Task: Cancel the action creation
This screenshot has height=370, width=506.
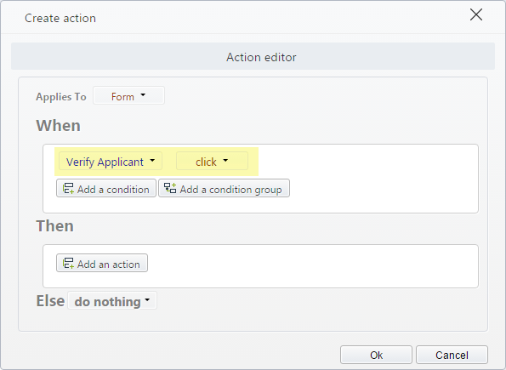Action: (x=452, y=355)
